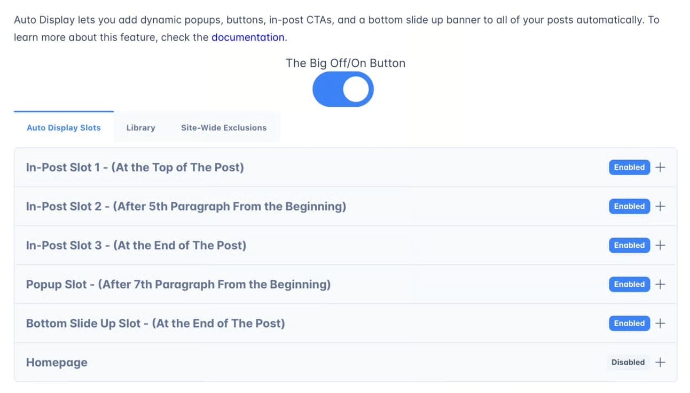
Task: Switch to the Library tab
Action: click(x=141, y=128)
